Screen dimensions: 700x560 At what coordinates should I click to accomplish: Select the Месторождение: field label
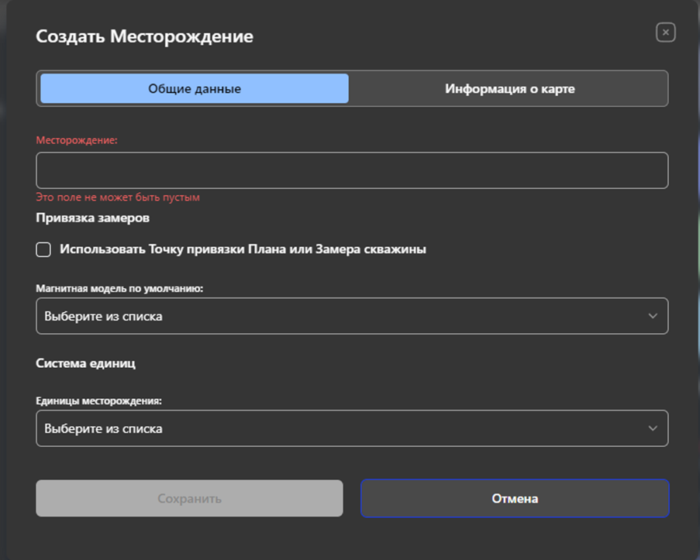coord(76,140)
